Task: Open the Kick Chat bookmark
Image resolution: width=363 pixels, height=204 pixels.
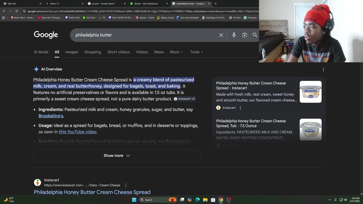Action: tap(89, 18)
